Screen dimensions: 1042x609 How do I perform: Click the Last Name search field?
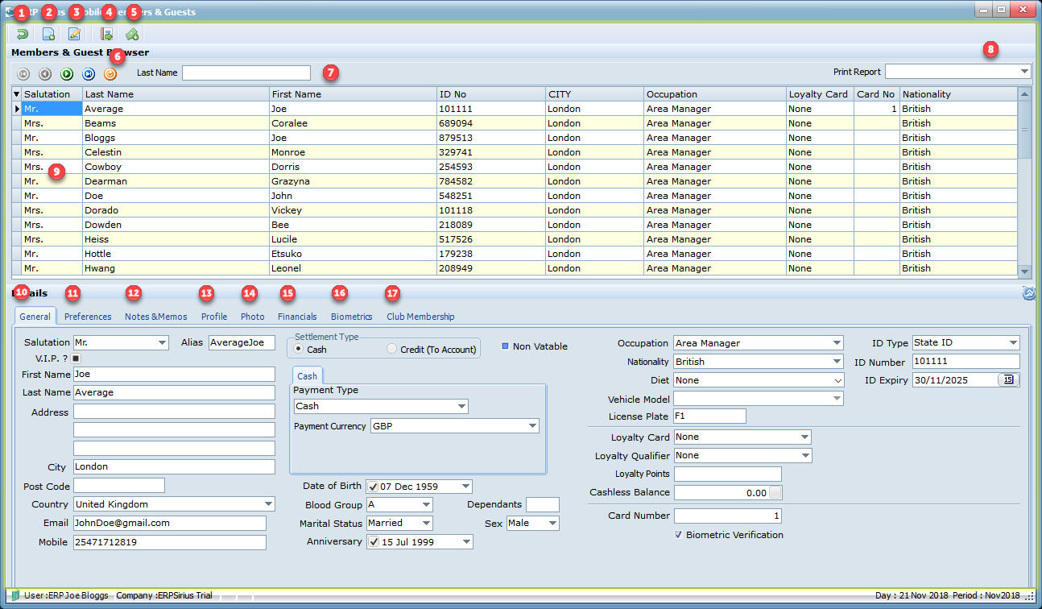tap(246, 72)
